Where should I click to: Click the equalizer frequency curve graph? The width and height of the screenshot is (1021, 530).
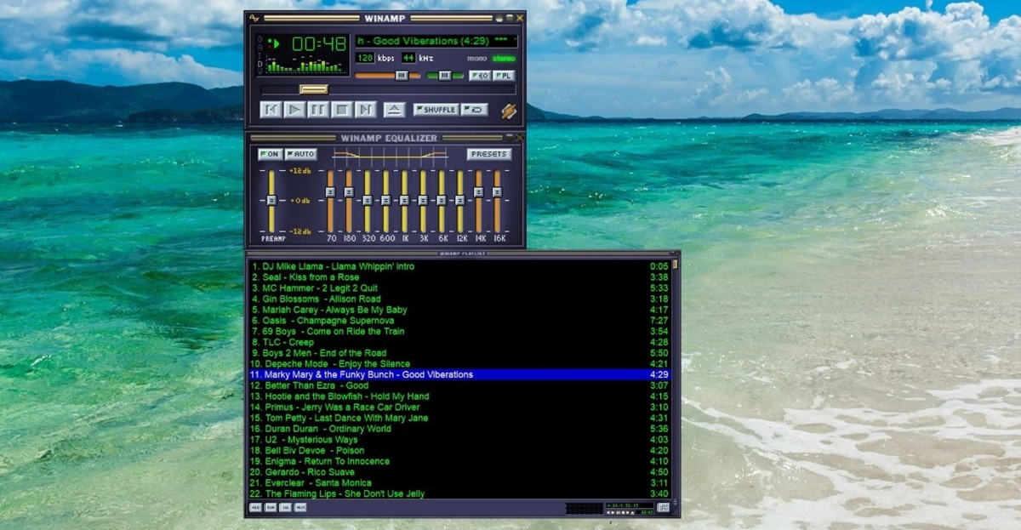pos(391,155)
